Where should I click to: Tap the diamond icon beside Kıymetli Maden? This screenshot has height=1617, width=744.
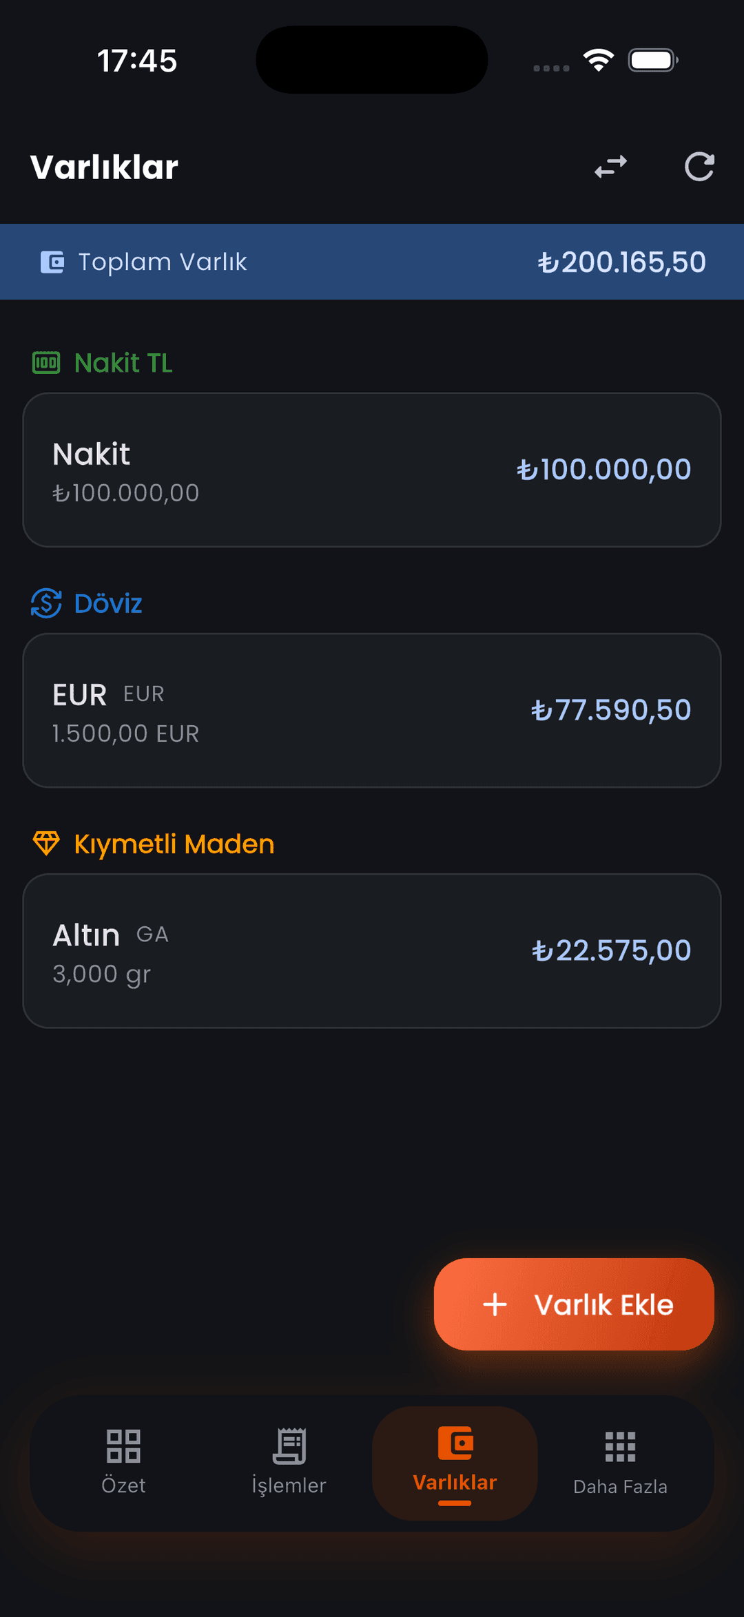(46, 843)
